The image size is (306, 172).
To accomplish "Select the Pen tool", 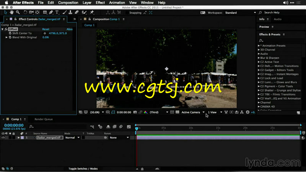I will [51, 13].
